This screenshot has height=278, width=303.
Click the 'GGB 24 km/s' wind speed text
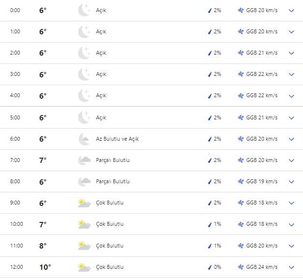click(x=262, y=267)
